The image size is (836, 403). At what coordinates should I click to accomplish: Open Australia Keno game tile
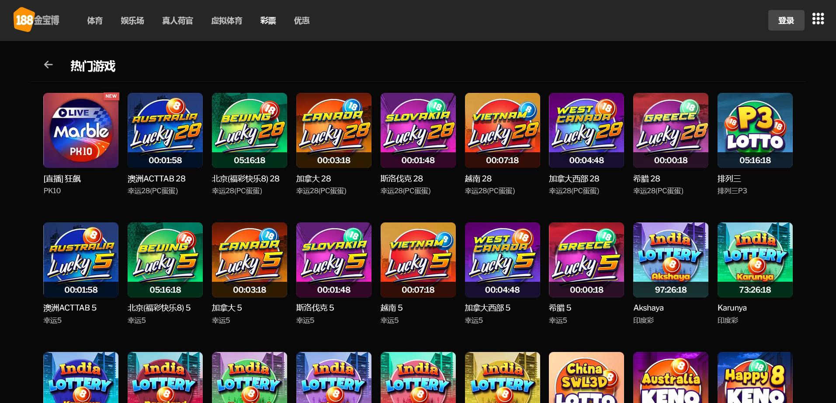coord(671,377)
